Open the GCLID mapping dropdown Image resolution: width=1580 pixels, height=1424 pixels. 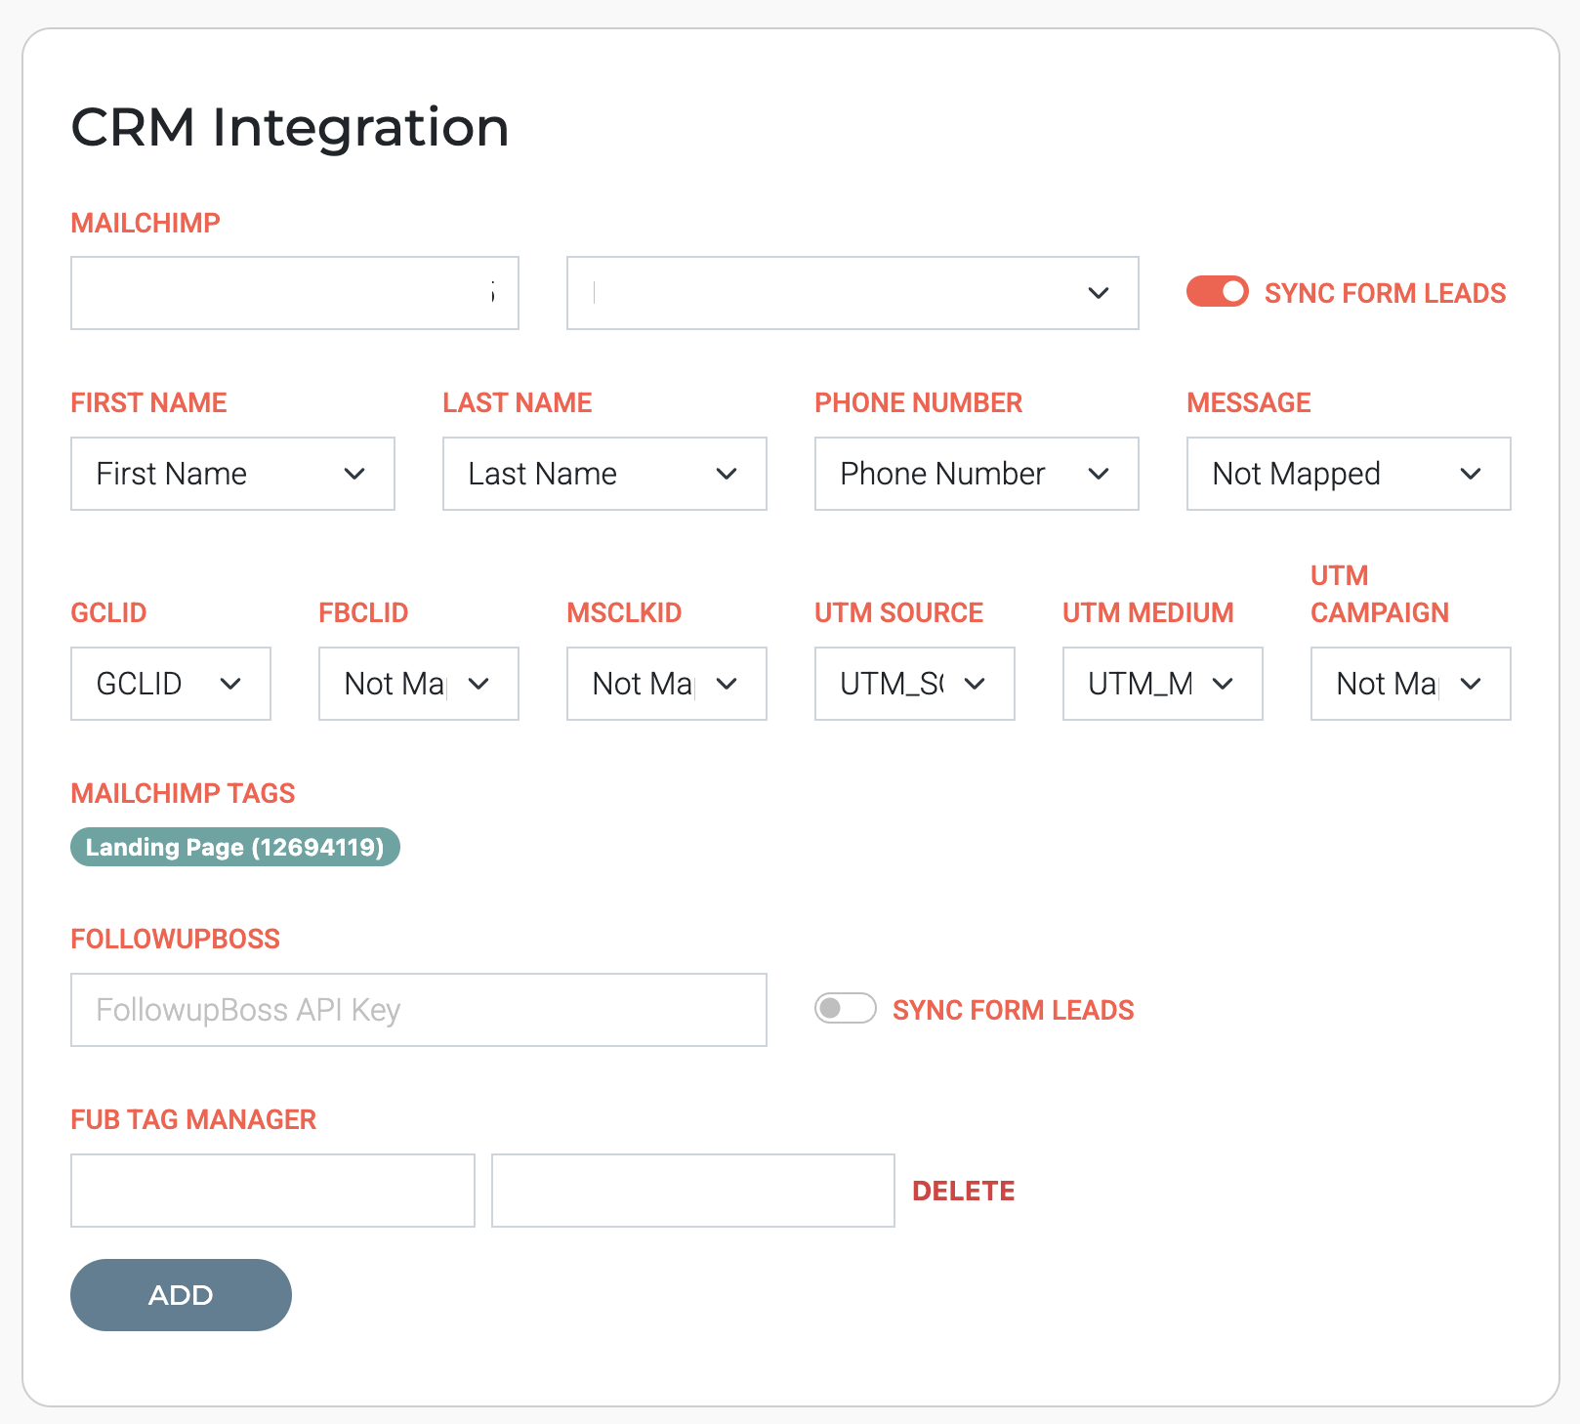click(171, 684)
